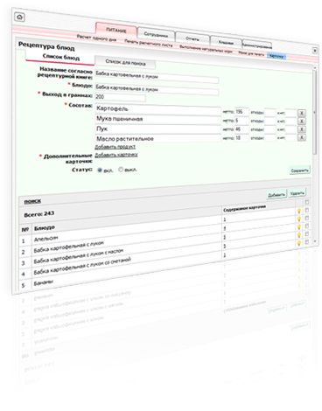
Task: Click the нетто field in Лук row
Action: pos(241,129)
